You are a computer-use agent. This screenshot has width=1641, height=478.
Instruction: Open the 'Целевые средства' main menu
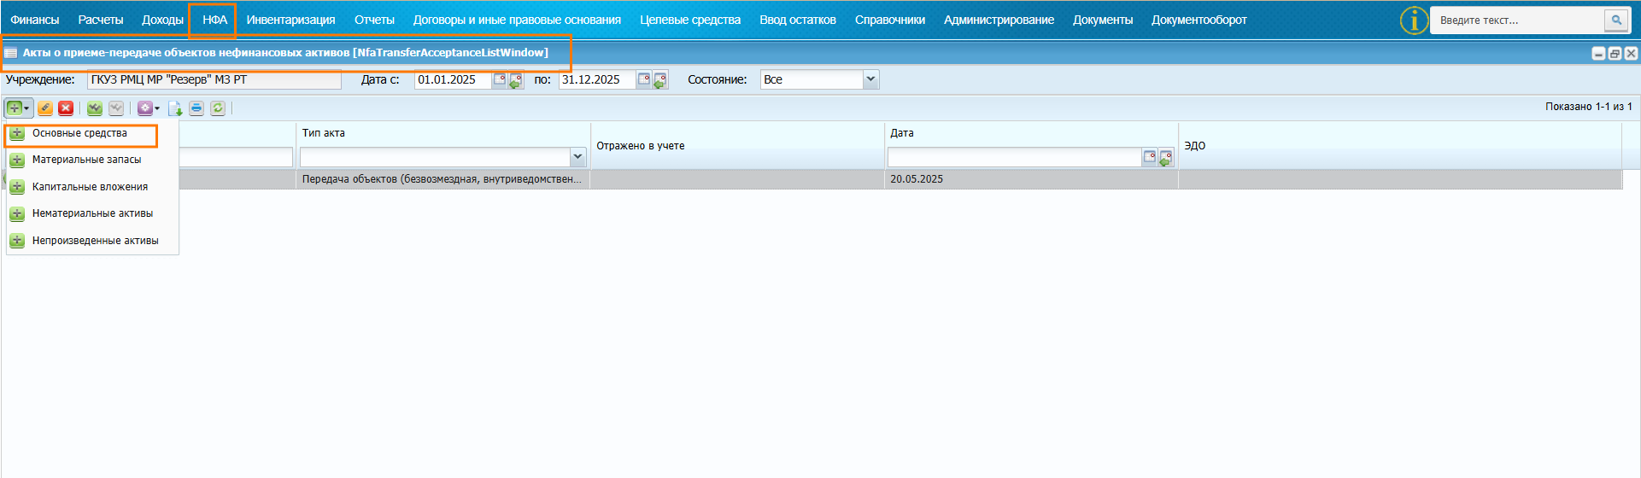point(690,20)
